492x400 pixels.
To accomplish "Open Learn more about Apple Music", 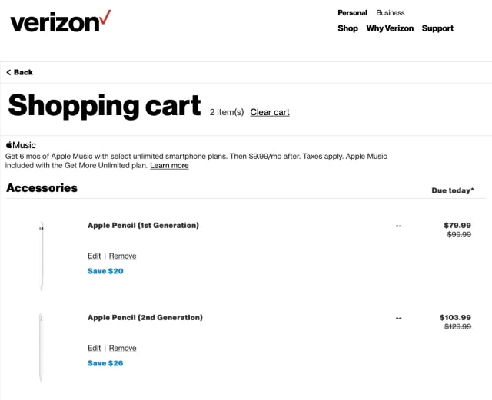I will pos(169,166).
